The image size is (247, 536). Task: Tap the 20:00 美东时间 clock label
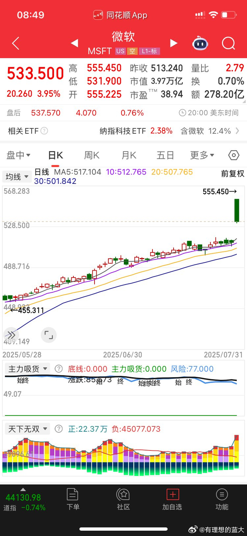click(209, 113)
